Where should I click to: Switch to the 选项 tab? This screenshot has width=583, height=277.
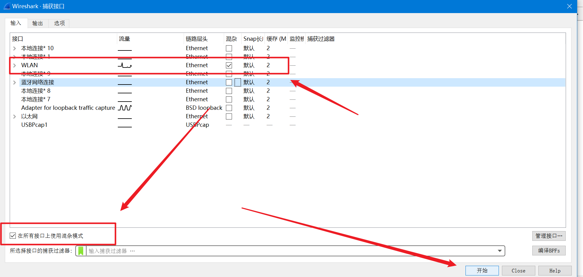point(59,23)
